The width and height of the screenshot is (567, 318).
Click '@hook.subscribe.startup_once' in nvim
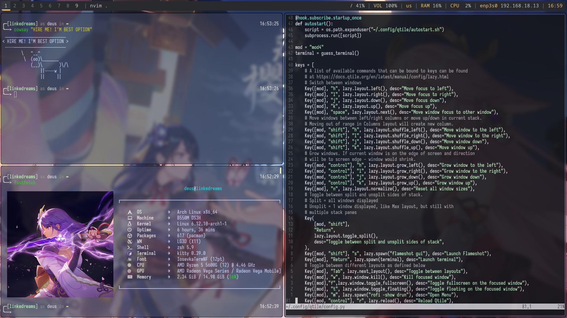pos(328,18)
